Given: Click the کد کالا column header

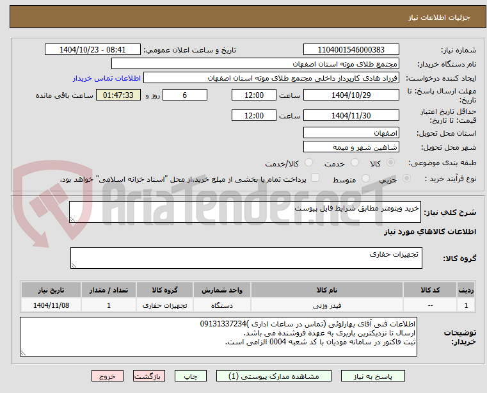Looking at the screenshot, I should pos(430,290).
